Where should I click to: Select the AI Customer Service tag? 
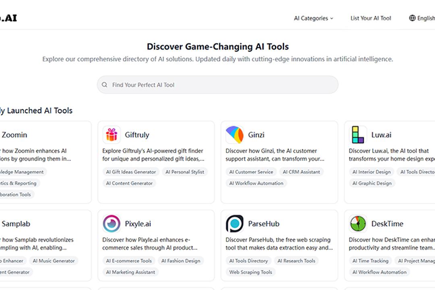251,172
